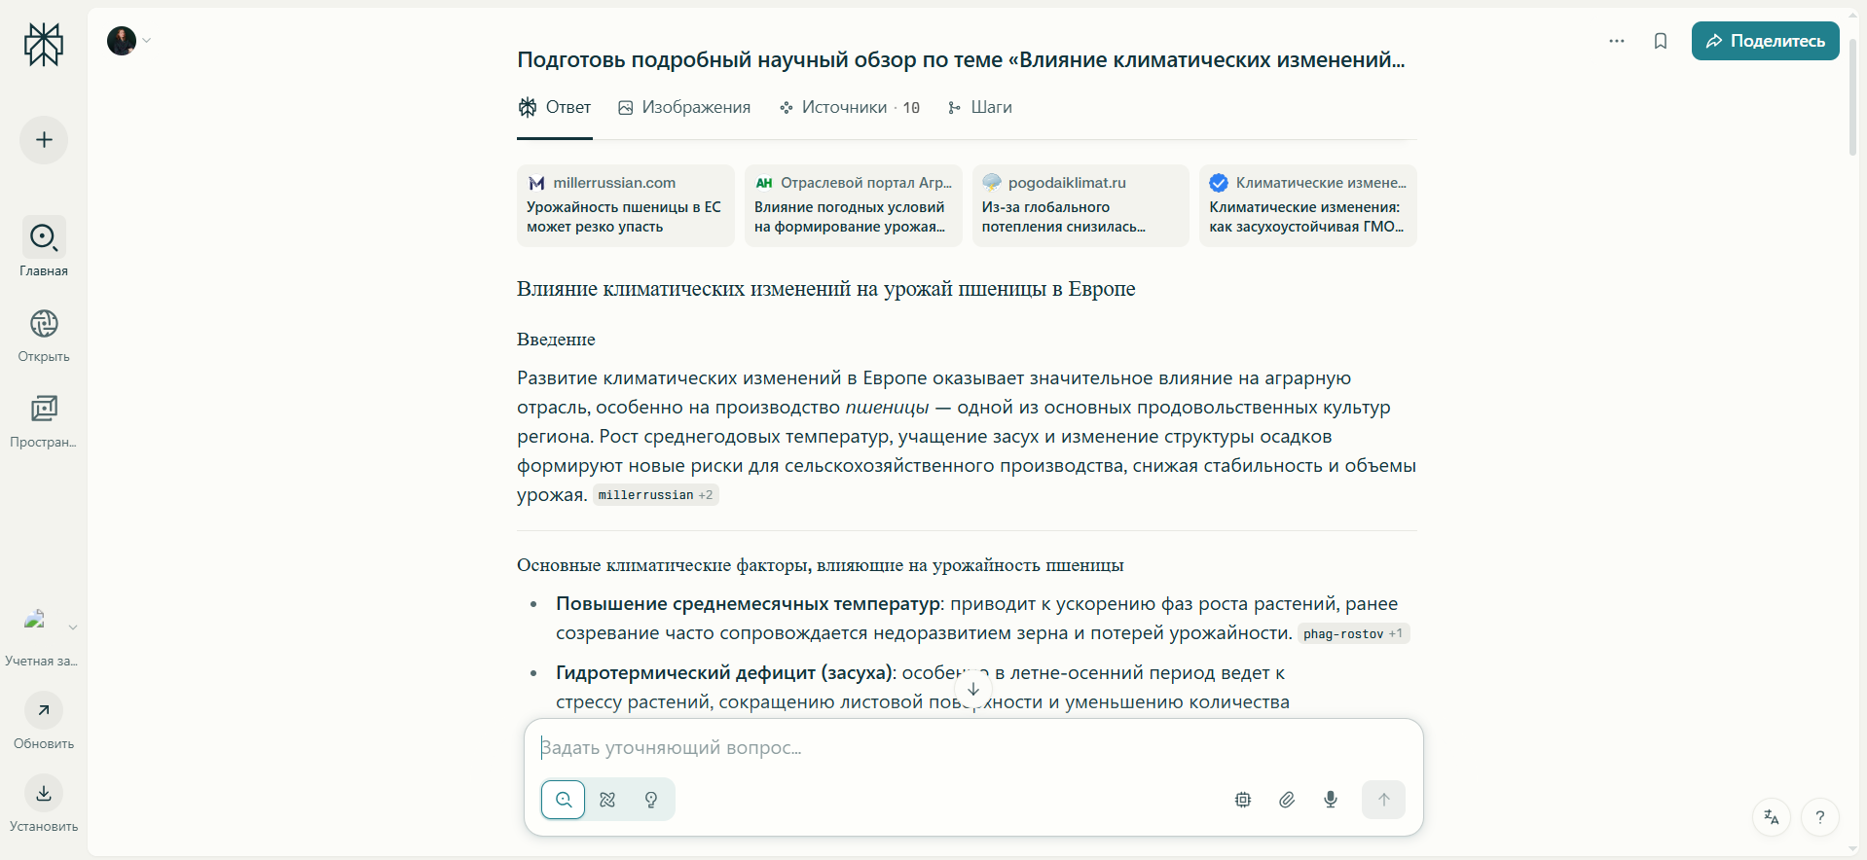1867x860 pixels.
Task: Click the millerrussian +2 citation chip
Action: coord(655,495)
